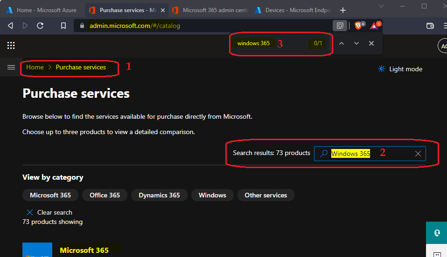This screenshot has width=447, height=257.
Task: Click the Microsoft 365 product tile image
Action: [37, 250]
